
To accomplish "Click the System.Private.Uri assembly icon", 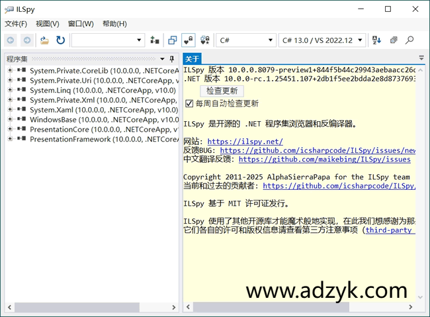I will (x=22, y=80).
